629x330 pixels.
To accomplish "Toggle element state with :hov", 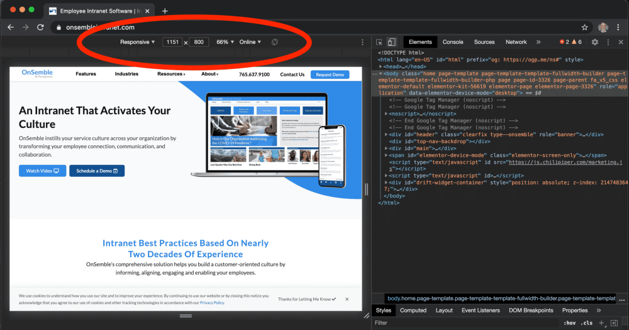I will pos(570,323).
